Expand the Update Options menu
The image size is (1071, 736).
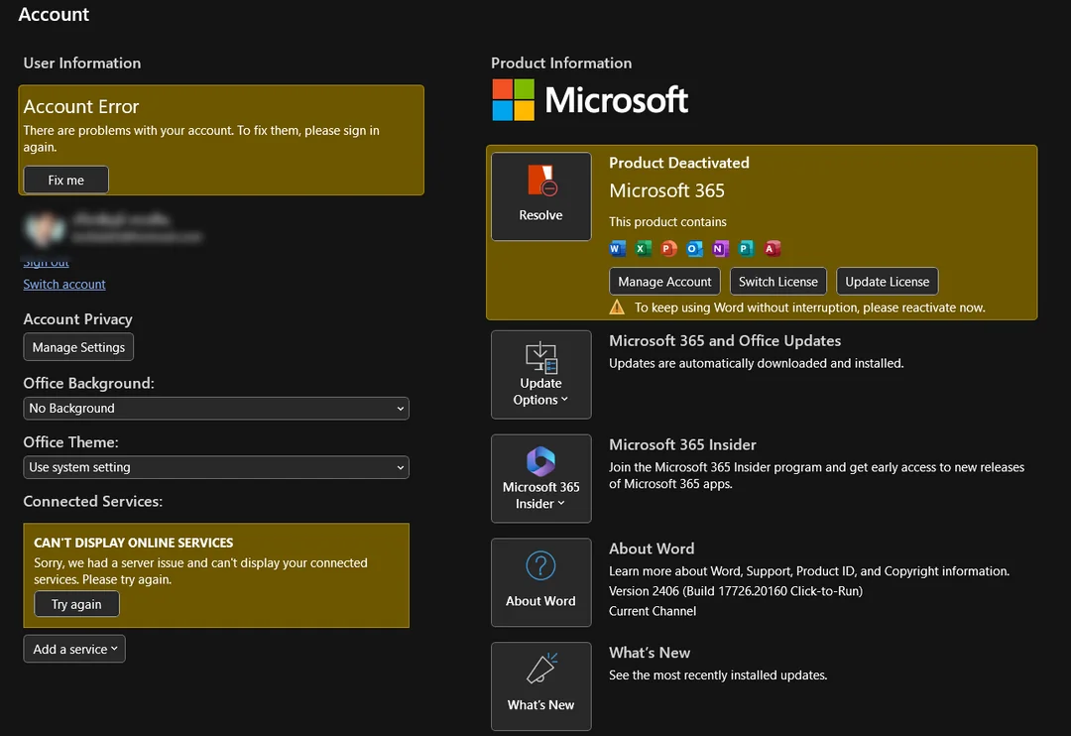[541, 375]
